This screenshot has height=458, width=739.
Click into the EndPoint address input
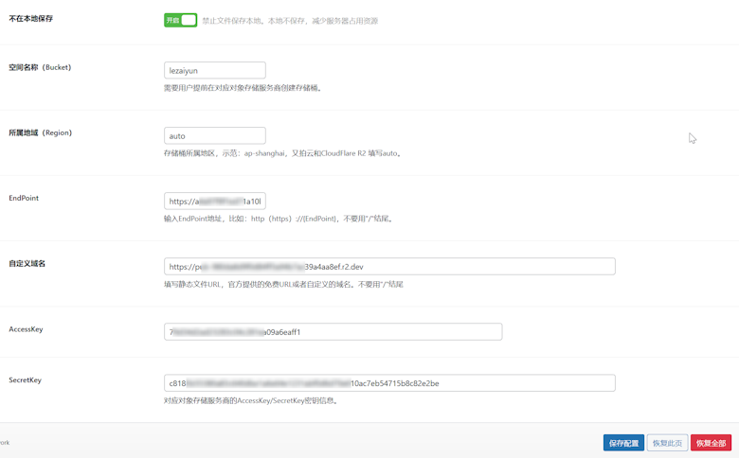pyautogui.click(x=214, y=201)
